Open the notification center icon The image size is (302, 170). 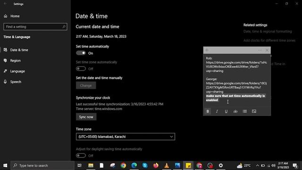point(295,165)
